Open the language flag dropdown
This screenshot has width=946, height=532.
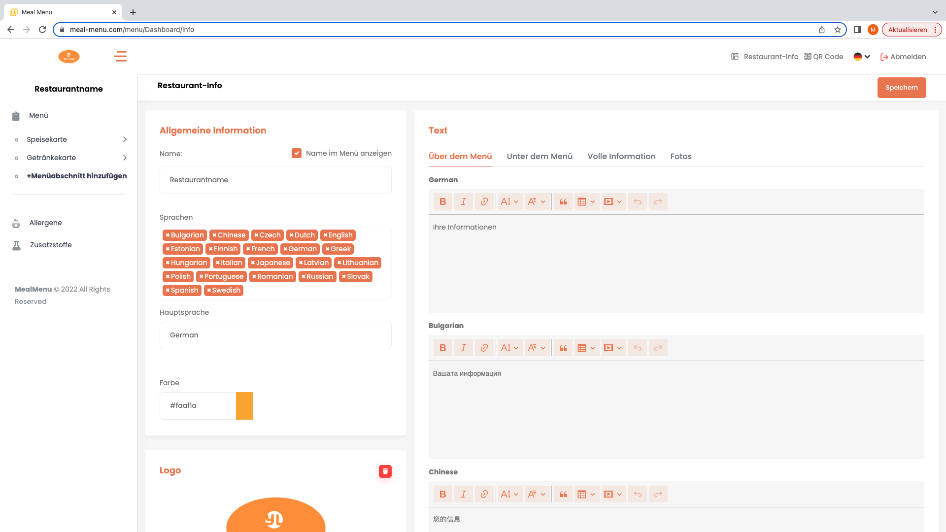(862, 57)
